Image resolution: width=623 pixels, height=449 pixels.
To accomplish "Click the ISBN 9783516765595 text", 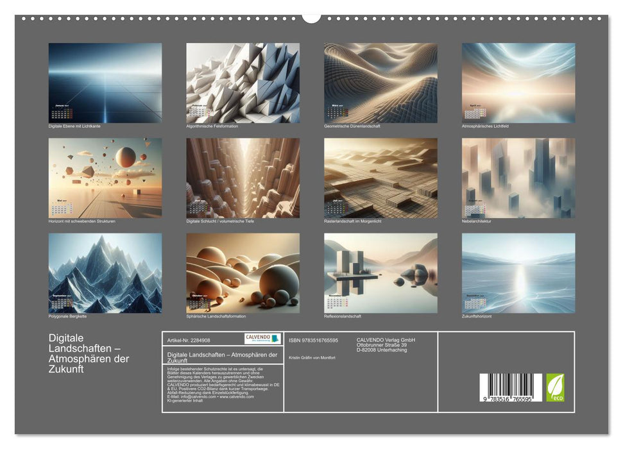I will coord(314,341).
